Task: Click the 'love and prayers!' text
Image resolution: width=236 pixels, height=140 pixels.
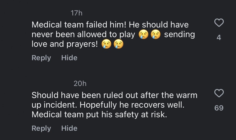Action: tap(64, 44)
